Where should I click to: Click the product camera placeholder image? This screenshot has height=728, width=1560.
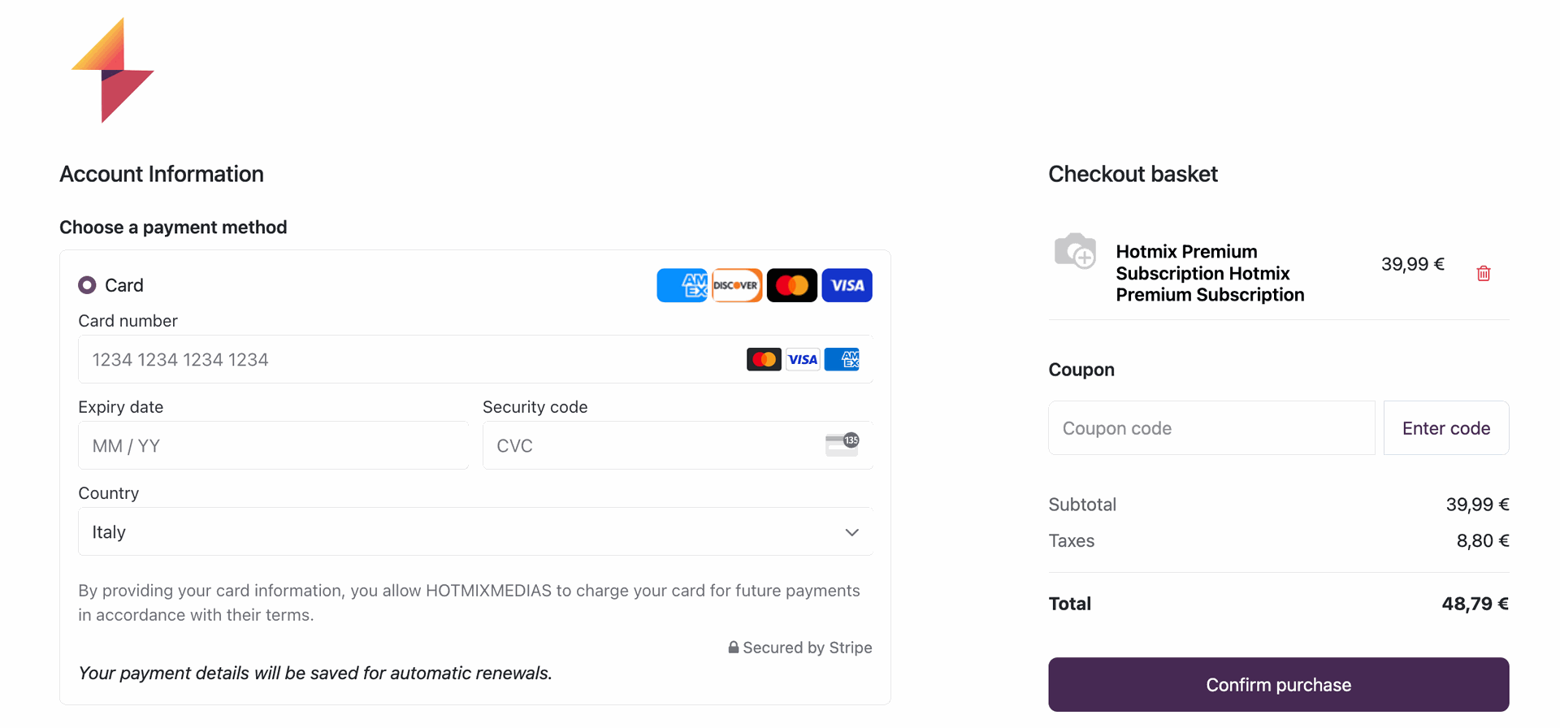pyautogui.click(x=1076, y=251)
